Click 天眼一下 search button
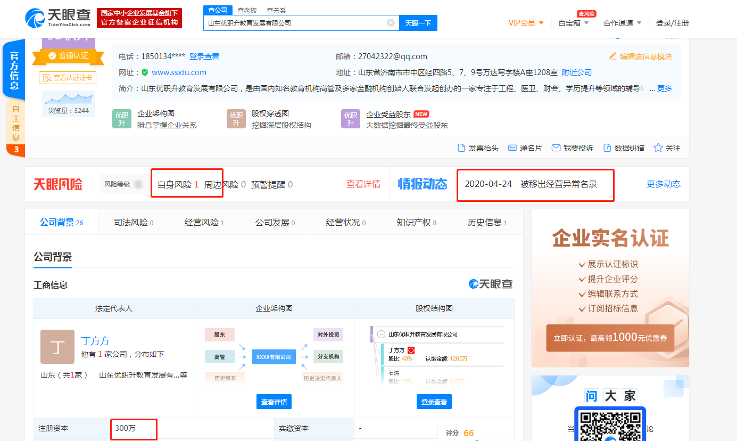 tap(418, 23)
